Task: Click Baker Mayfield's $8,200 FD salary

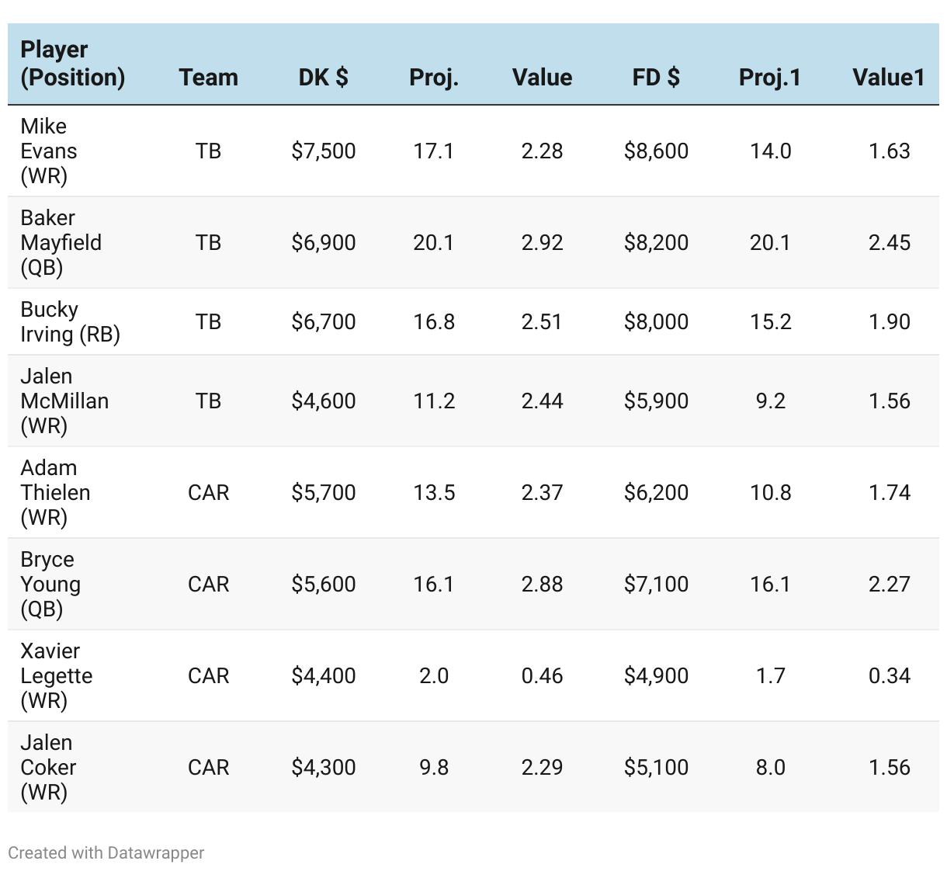Action: pyautogui.click(x=656, y=242)
